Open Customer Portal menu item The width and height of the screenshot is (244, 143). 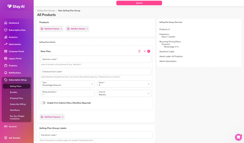coord(16,51)
